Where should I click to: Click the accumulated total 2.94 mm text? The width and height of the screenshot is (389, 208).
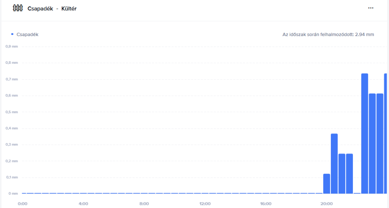[x=328, y=35]
